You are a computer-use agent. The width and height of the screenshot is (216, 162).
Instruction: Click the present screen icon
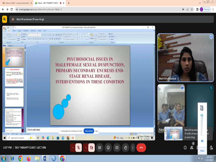(x=117, y=148)
